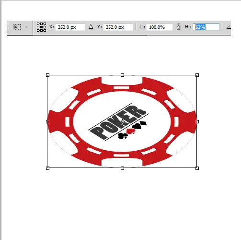
Task: Click the top-center transform handle
Action: pyautogui.click(x=122, y=75)
